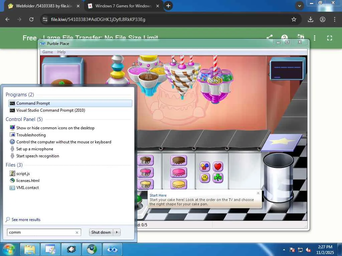Open a new browser tab

(168, 6)
